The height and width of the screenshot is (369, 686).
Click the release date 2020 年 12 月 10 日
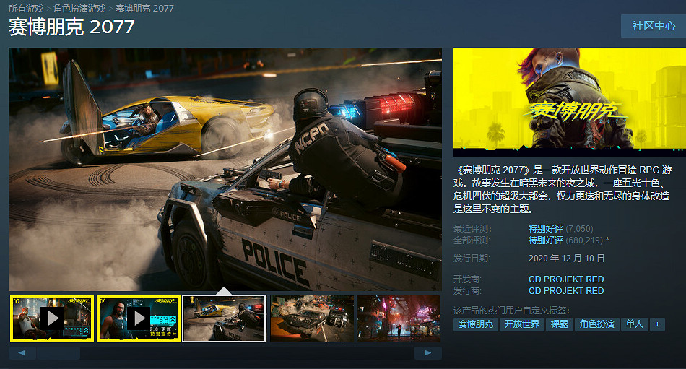(x=566, y=259)
